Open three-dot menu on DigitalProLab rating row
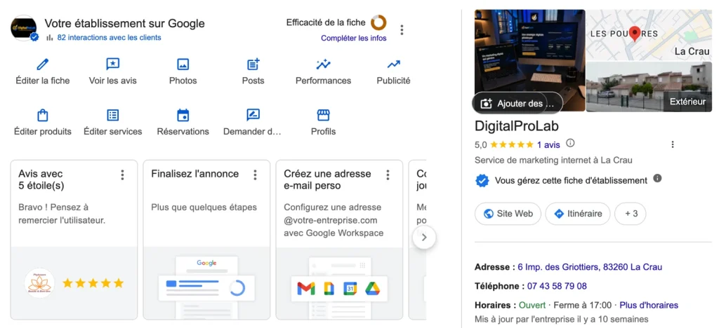Screen dimensions: 719x328 (672, 144)
